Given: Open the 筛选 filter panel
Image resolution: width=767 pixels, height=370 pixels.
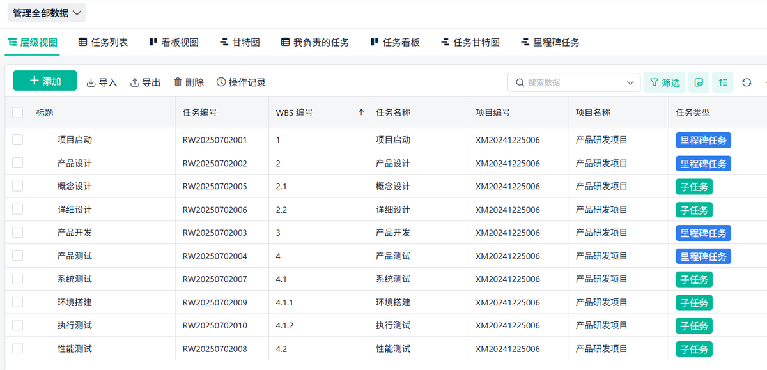Looking at the screenshot, I should click(x=664, y=82).
